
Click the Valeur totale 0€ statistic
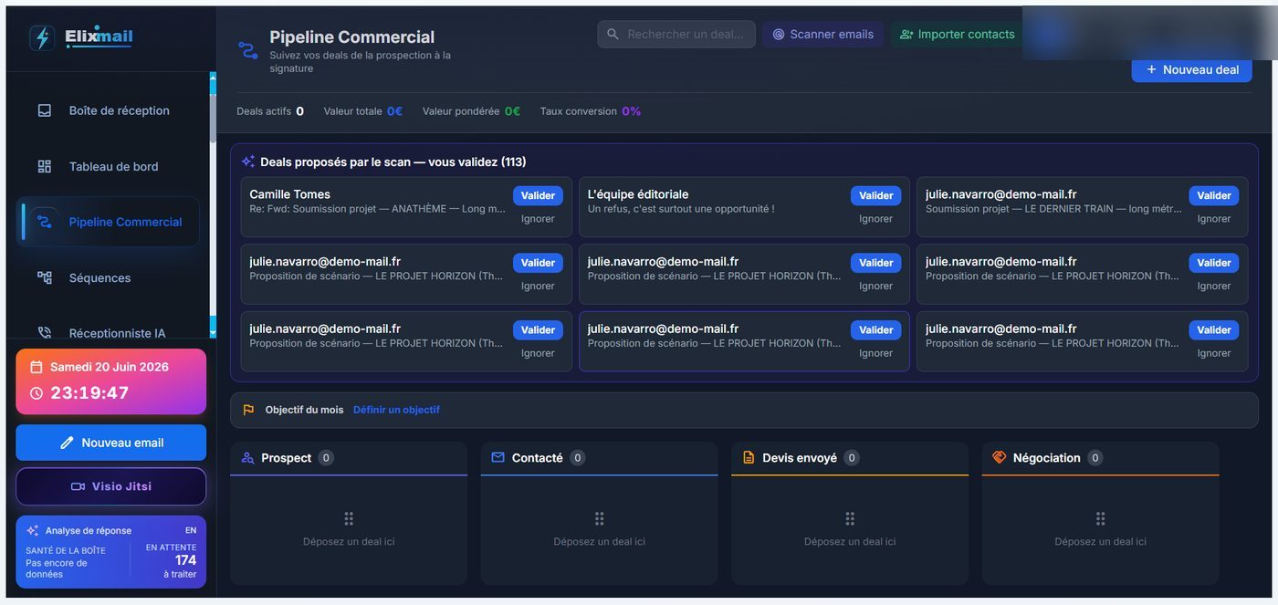[x=362, y=111]
